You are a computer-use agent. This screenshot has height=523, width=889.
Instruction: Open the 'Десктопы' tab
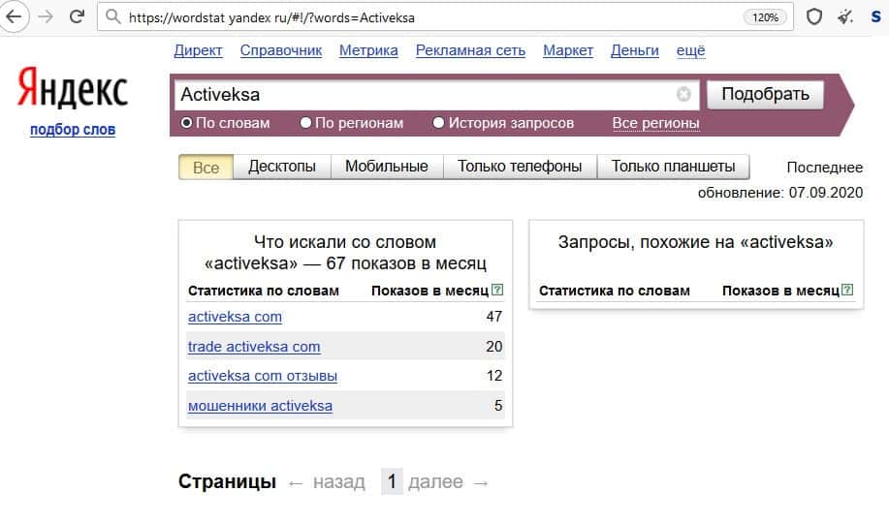282,167
